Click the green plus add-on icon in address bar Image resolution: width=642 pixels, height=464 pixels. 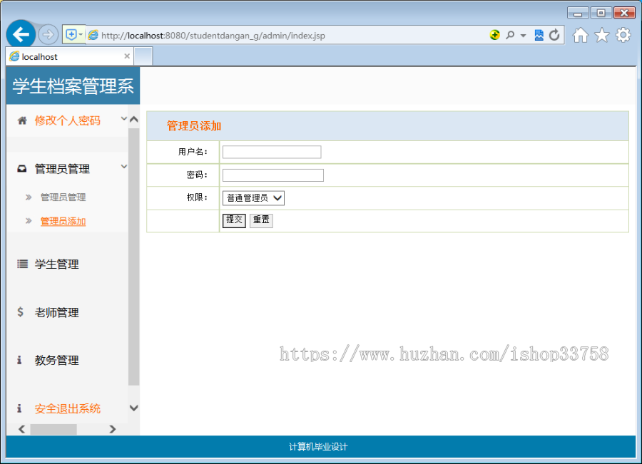coord(494,35)
